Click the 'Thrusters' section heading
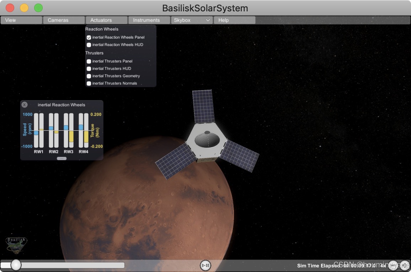The height and width of the screenshot is (272, 411). (x=94, y=53)
